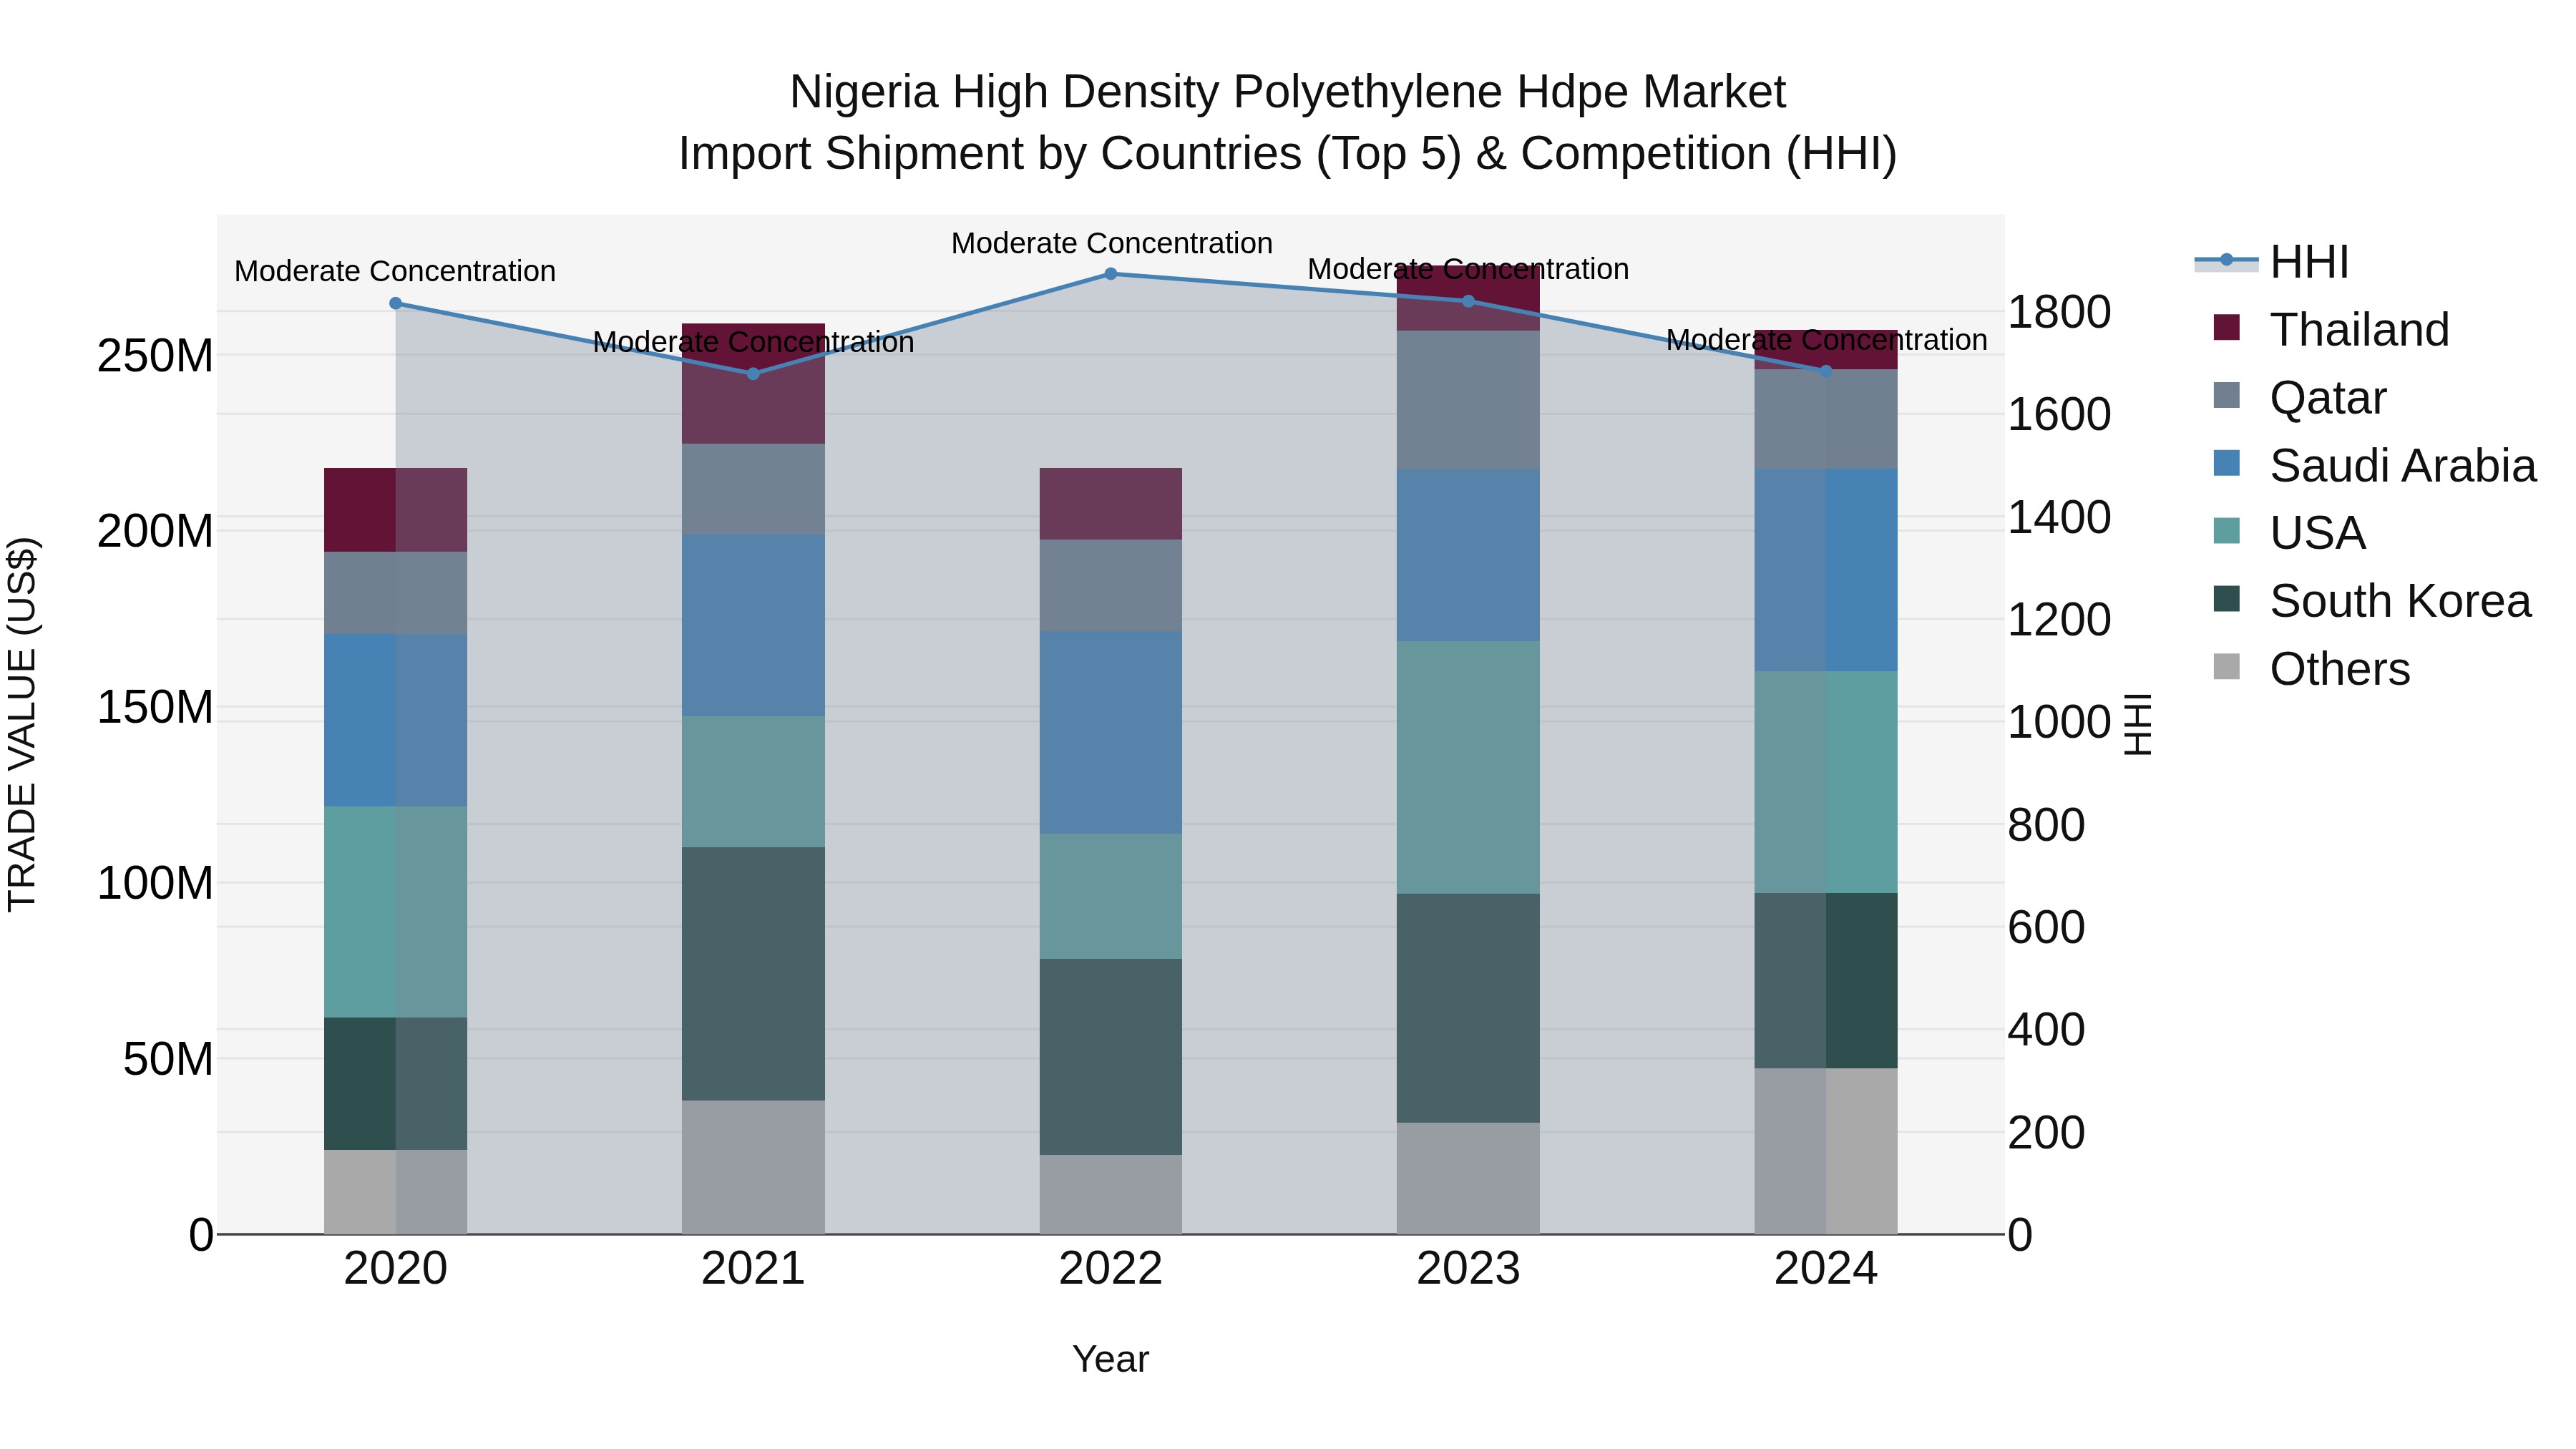Toggle the USA legend entry
This screenshot has width=2576, height=1449.
click(x=2290, y=533)
